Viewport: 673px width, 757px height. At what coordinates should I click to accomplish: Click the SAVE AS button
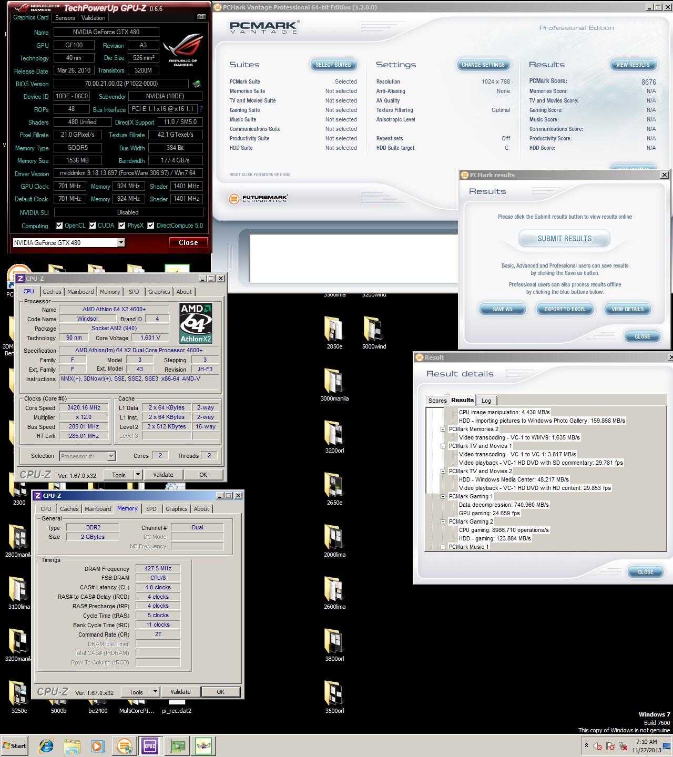click(x=502, y=309)
